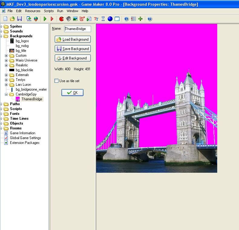
Task: Open the Resources menu
Action: tap(33, 11)
